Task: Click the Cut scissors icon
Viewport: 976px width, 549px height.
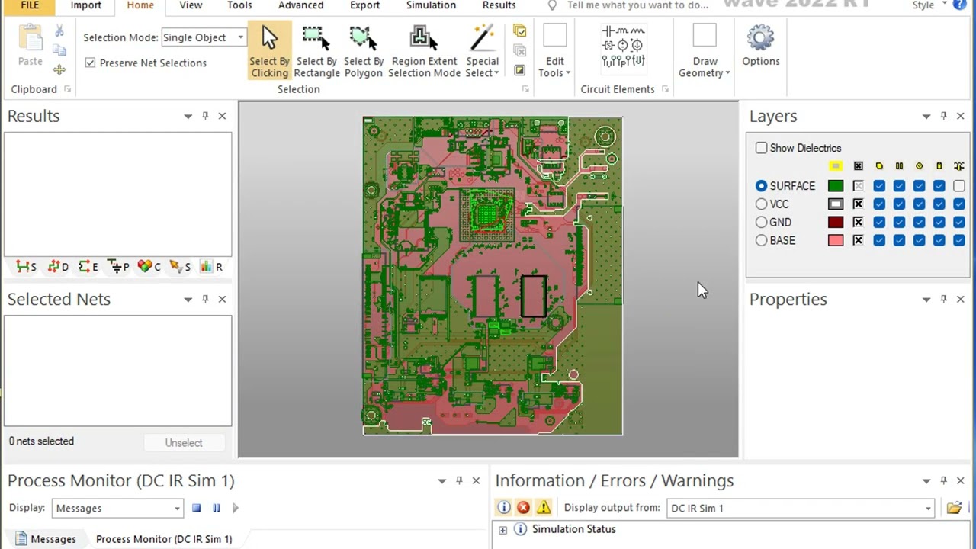Action: [x=59, y=31]
